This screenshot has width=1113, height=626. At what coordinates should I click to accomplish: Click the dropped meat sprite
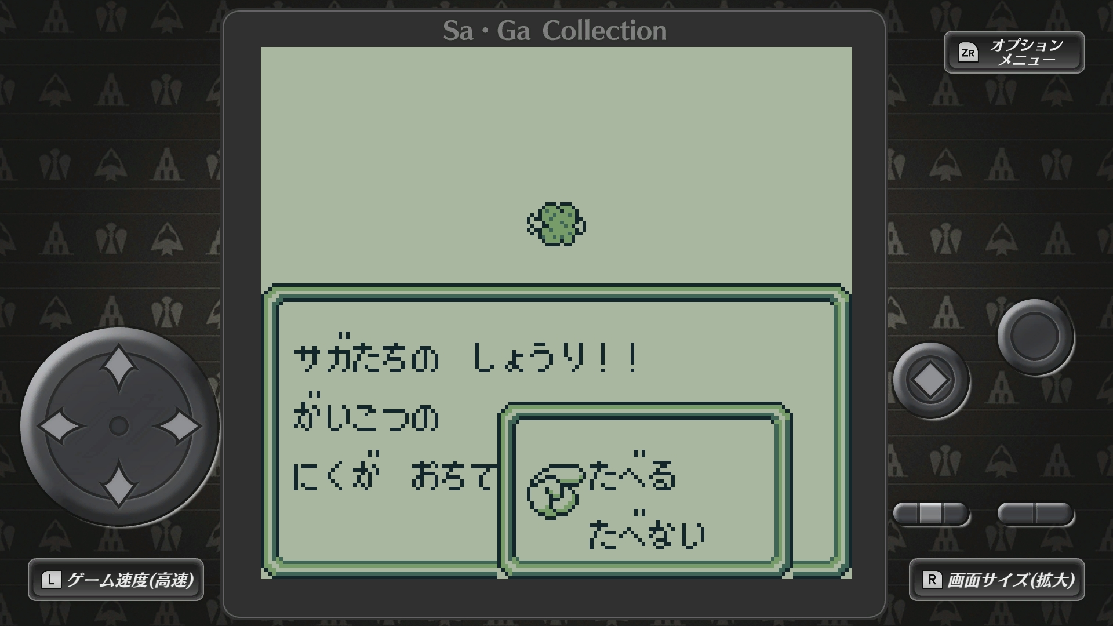pyautogui.click(x=556, y=224)
